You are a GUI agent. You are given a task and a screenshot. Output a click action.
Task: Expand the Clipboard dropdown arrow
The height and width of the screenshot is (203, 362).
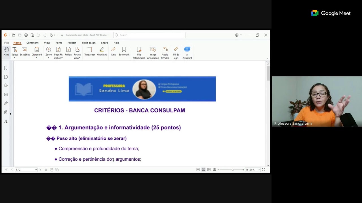36,58
